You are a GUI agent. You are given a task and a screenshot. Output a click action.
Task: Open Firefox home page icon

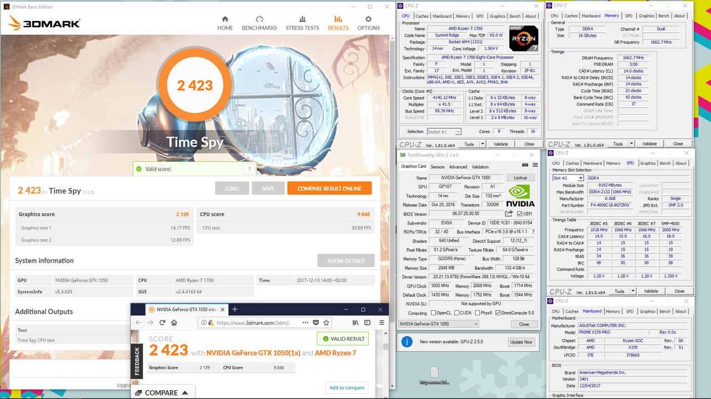174,323
